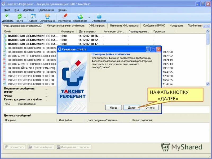
Task: Open the Действия menu
Action: click(29, 10)
